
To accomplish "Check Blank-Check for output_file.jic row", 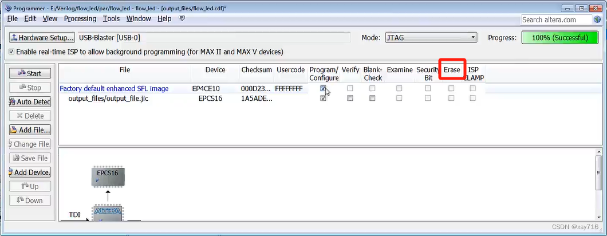I will pos(372,98).
